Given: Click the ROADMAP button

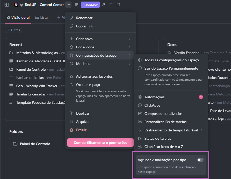Looking at the screenshot, I should 90,5.
